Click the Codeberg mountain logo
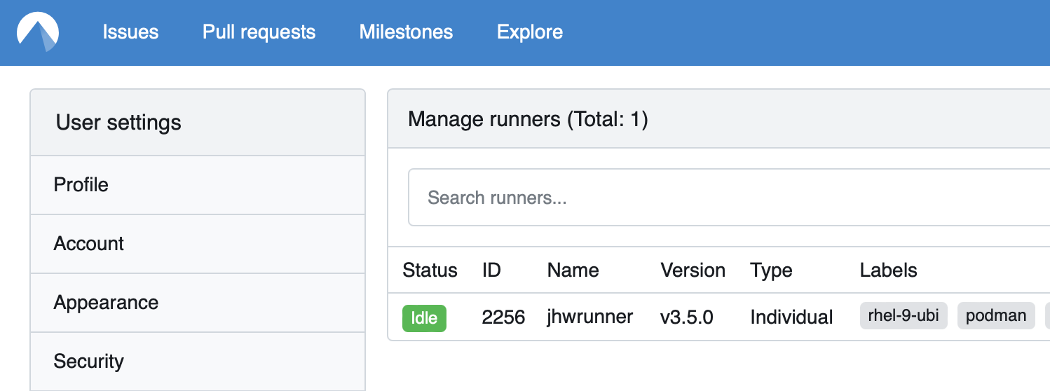Image resolution: width=1050 pixels, height=391 pixels. (x=38, y=32)
